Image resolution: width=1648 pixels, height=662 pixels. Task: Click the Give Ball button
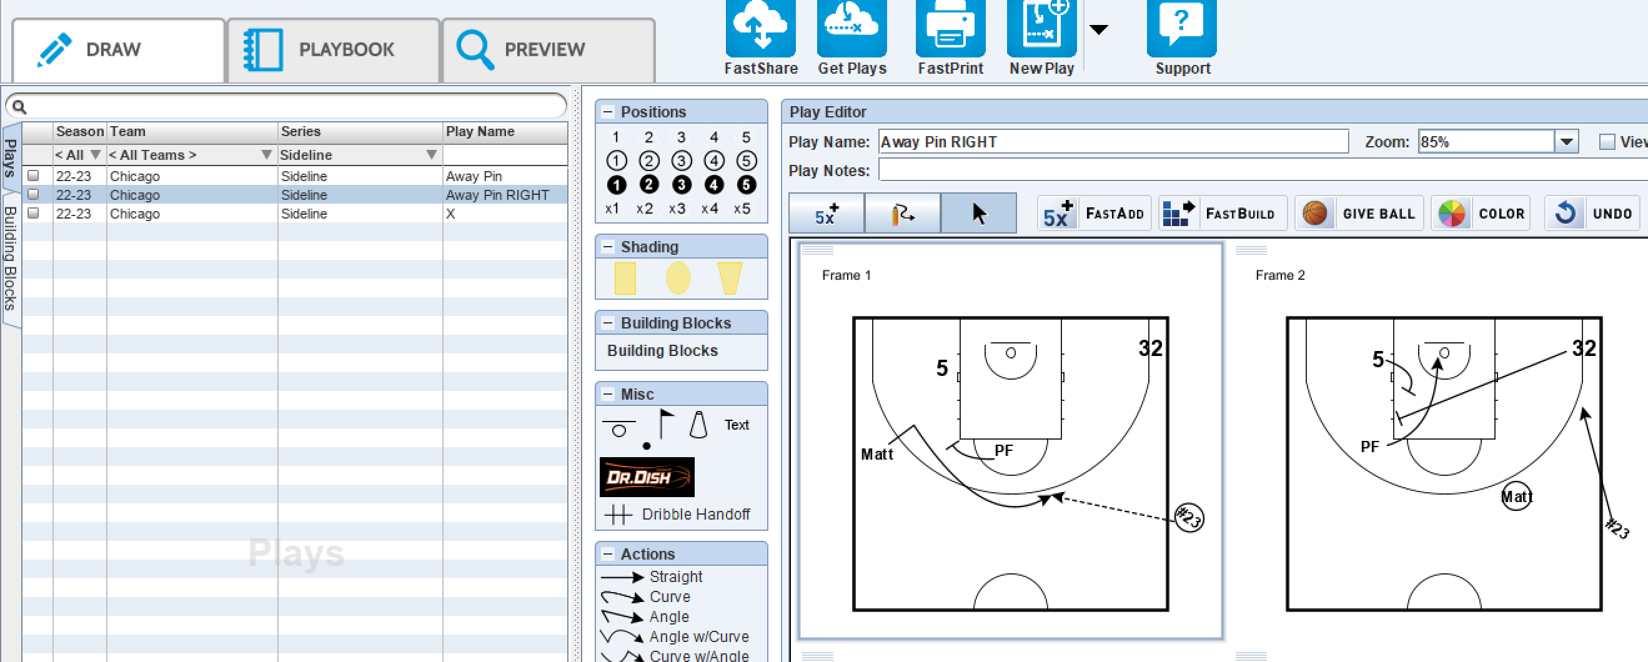(x=1359, y=214)
